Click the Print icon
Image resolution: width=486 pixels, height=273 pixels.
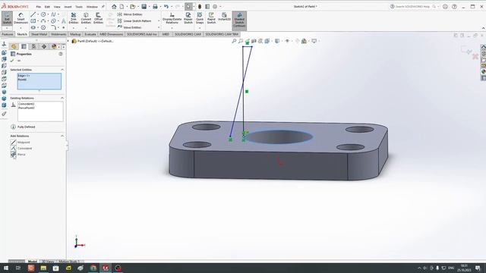[x=155, y=7]
